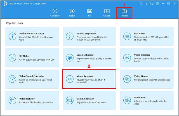179x116 pixels.
Task: Click the Audio Sync speaker icon
Action: click(127, 100)
